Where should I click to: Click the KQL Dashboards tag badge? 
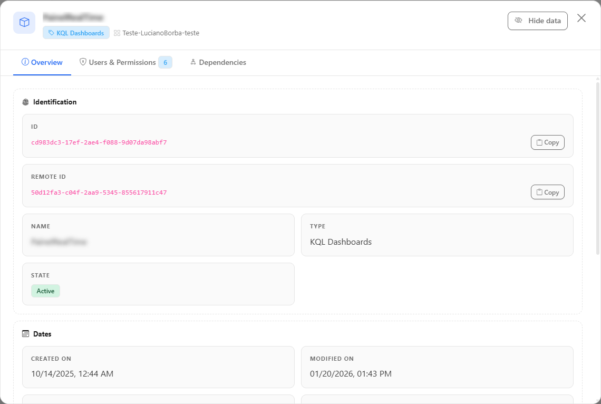pos(76,33)
